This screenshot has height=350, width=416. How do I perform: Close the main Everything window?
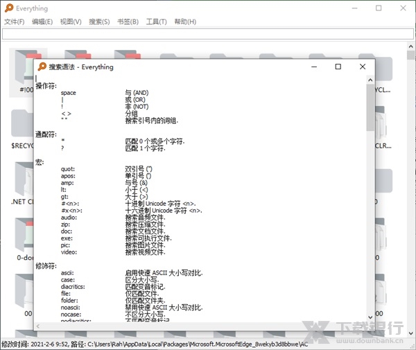pyautogui.click(x=403, y=8)
